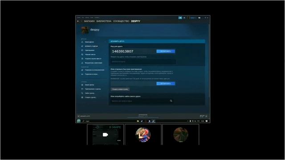Copy friend code 1463913807 button
Screen dimensions: 285x160
[x=166, y=52]
